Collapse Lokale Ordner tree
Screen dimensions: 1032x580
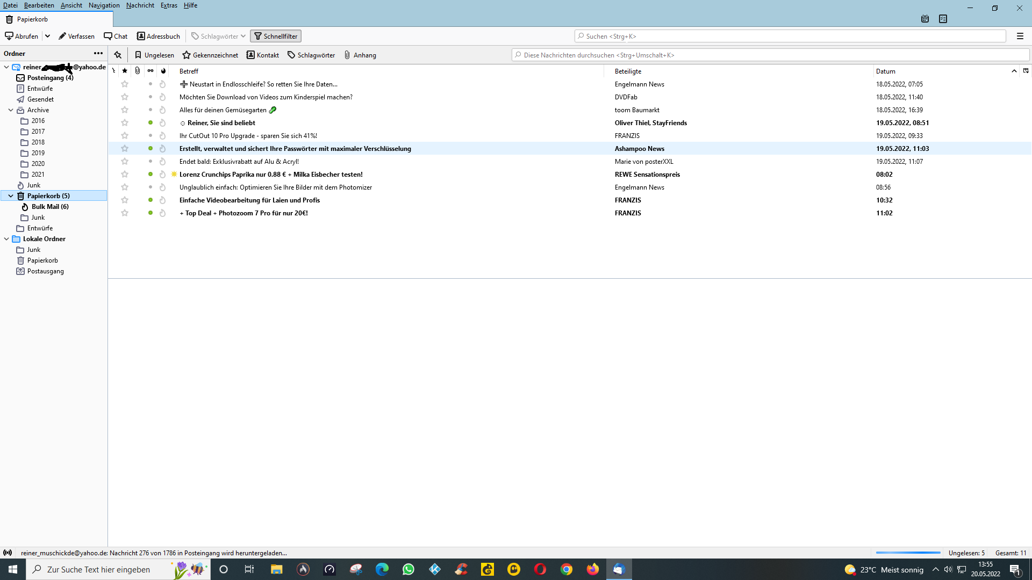pyautogui.click(x=6, y=239)
